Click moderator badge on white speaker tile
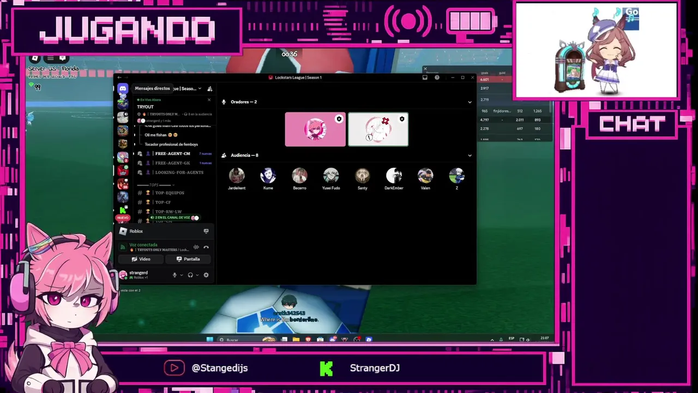This screenshot has width=698, height=393. pos(402,119)
